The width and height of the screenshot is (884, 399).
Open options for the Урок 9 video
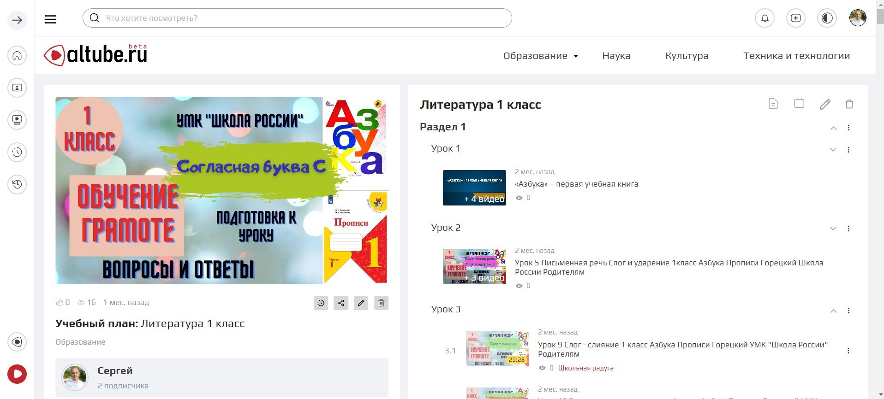848,351
